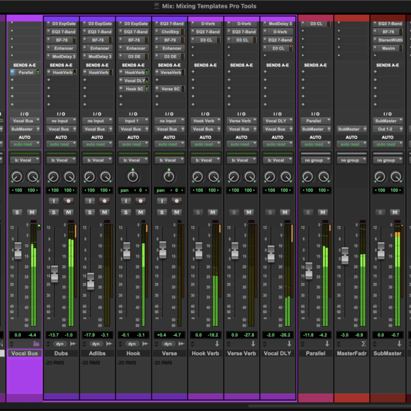Open the Verse track b: Vocal group dropdown
Screen dimensions: 411x411
point(169,160)
